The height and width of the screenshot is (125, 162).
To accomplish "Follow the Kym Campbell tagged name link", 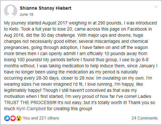I will (x=31, y=109).
